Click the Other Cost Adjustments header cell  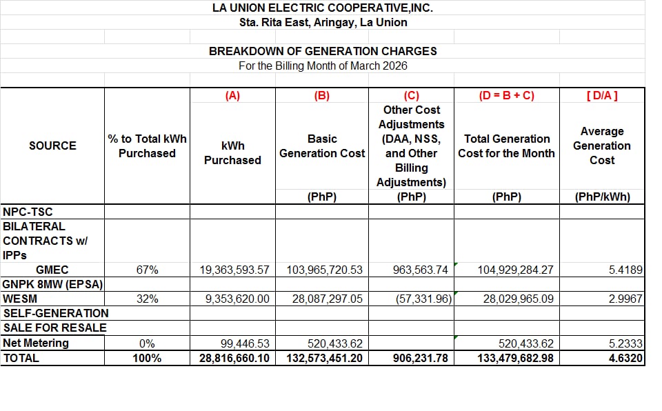point(411,146)
